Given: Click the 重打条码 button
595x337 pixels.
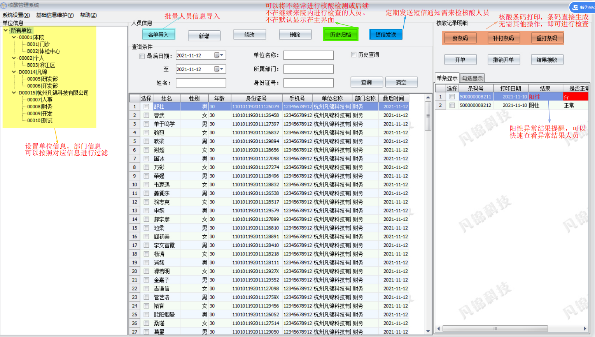Looking at the screenshot, I should pyautogui.click(x=547, y=38).
